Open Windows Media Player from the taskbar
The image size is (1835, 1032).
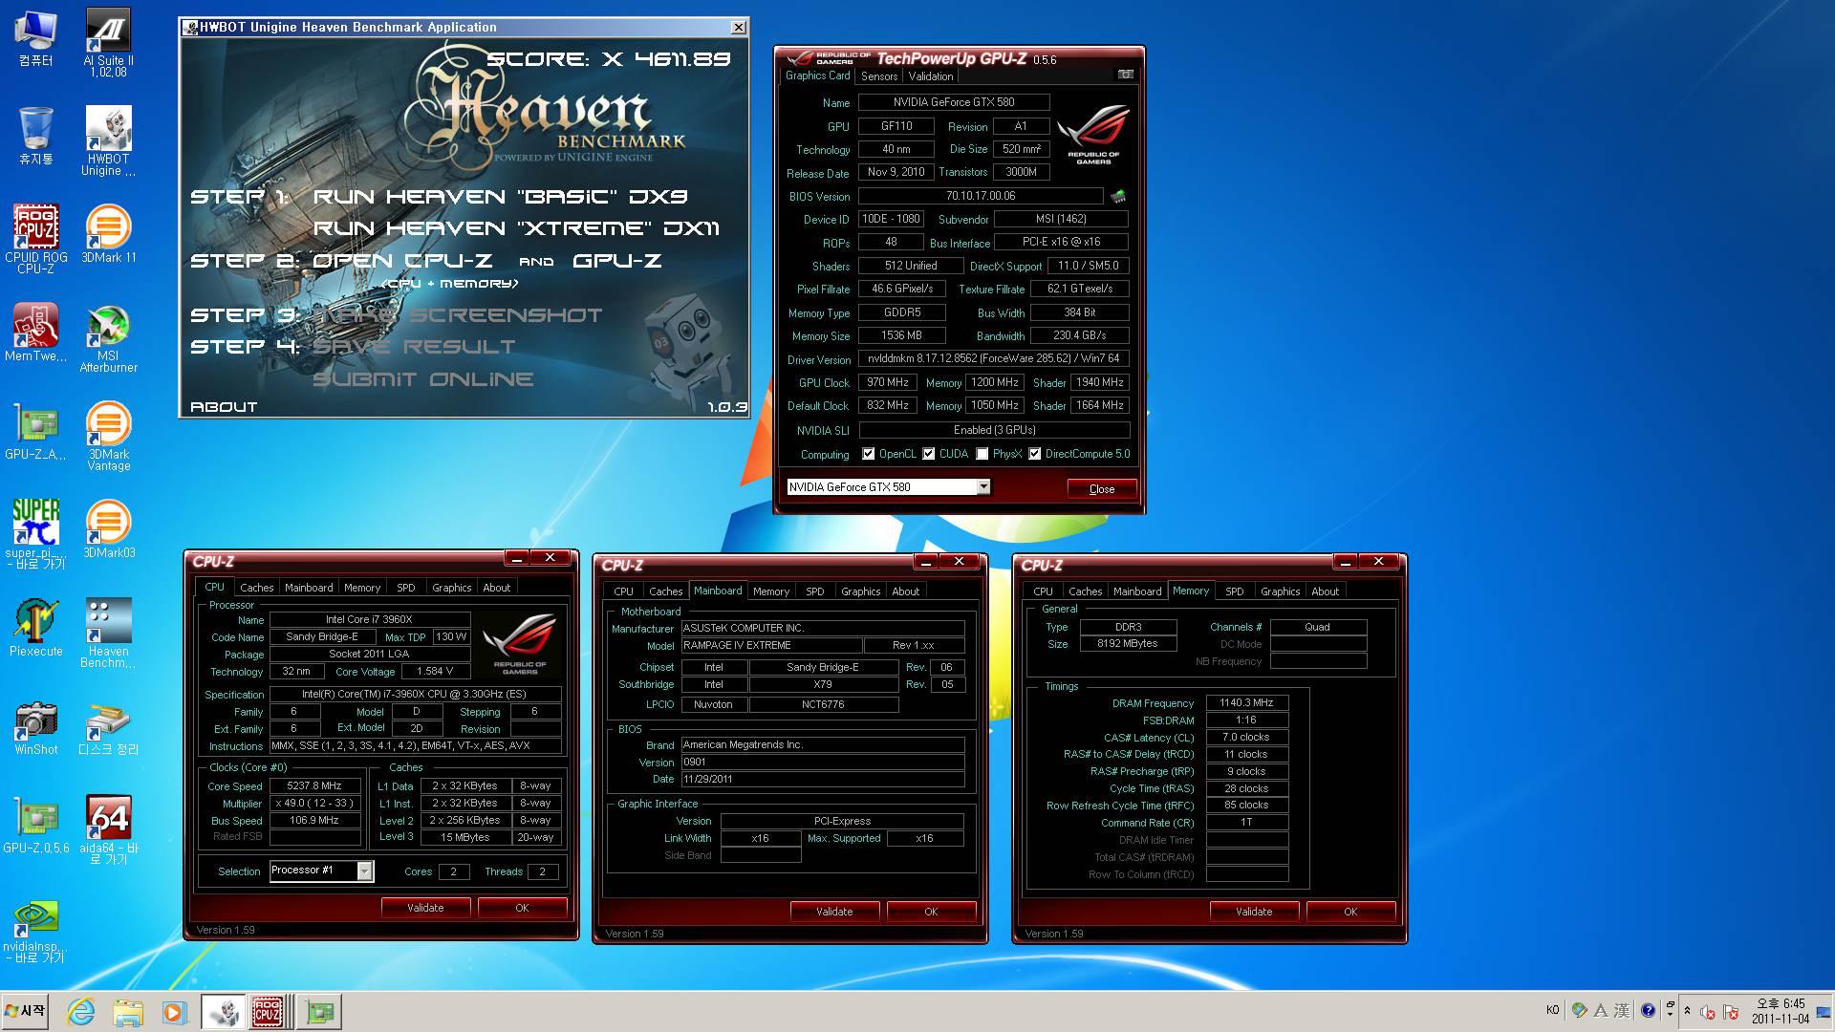click(x=173, y=1011)
